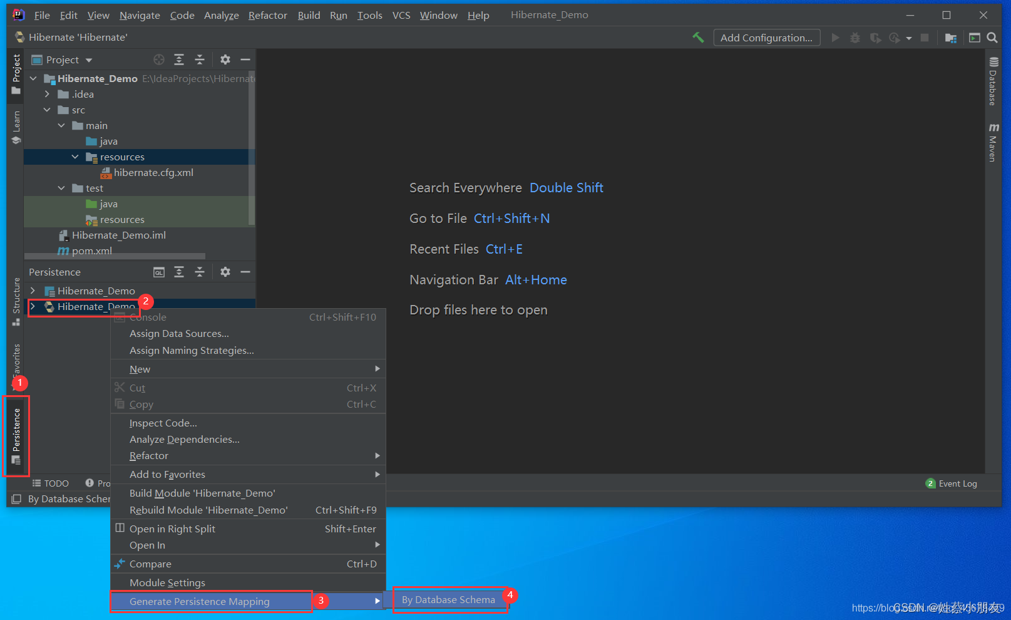Choose Module Settings
The width and height of the screenshot is (1011, 620).
tap(248, 583)
